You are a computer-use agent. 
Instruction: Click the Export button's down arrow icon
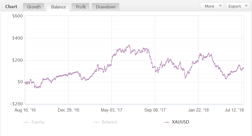click(246, 6)
